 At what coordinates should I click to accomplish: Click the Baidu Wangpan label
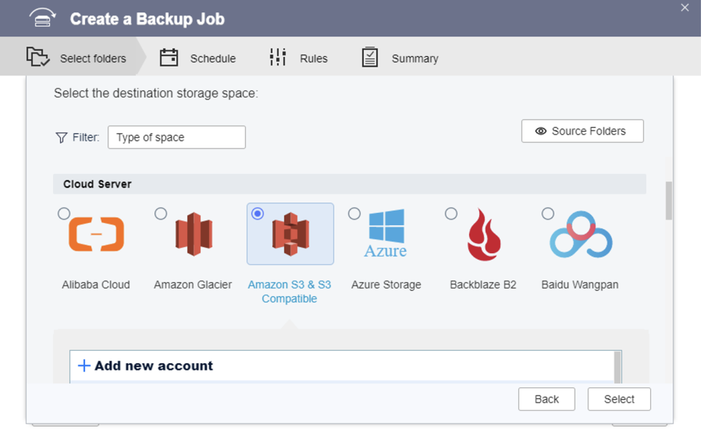pyautogui.click(x=579, y=285)
